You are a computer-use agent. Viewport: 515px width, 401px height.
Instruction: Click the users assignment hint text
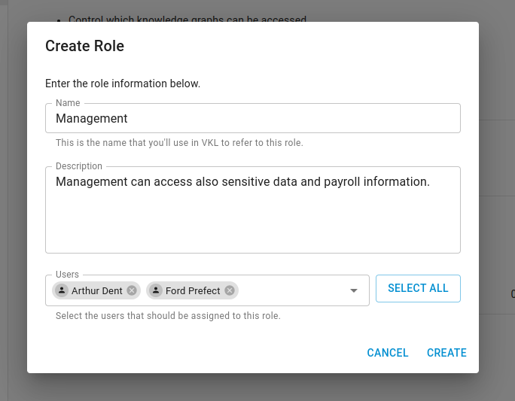point(168,316)
